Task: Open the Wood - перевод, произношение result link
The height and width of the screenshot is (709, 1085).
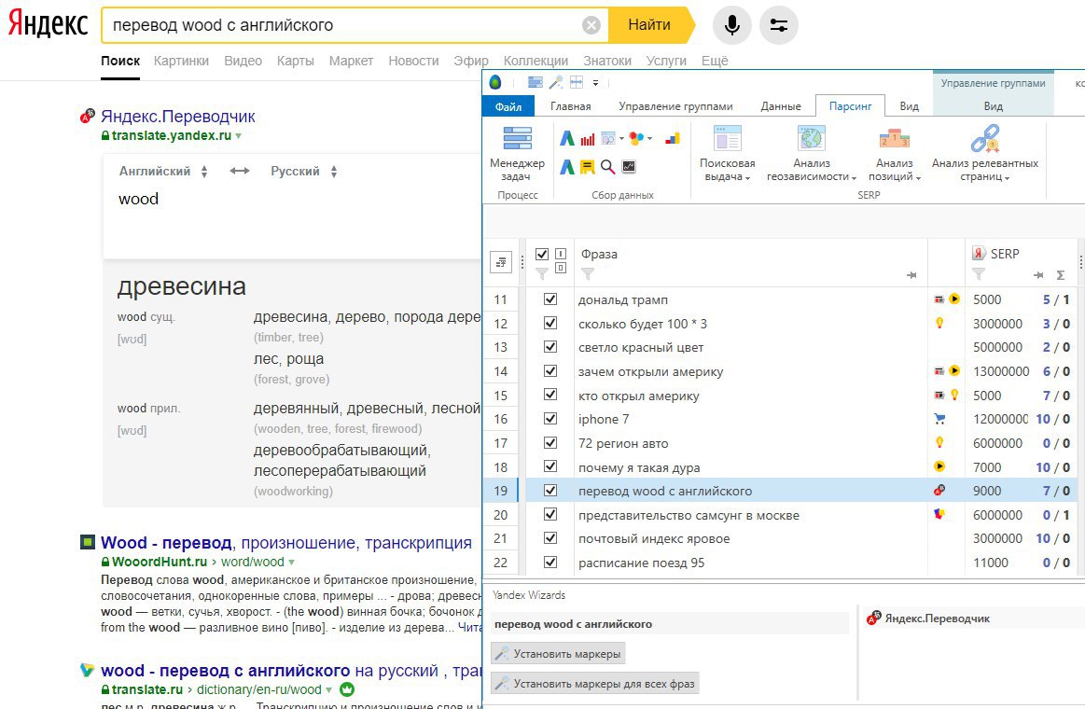Action: 286,542
